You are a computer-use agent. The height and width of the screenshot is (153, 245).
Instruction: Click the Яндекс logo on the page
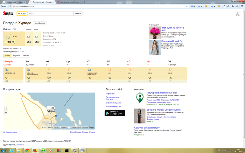point(8,13)
